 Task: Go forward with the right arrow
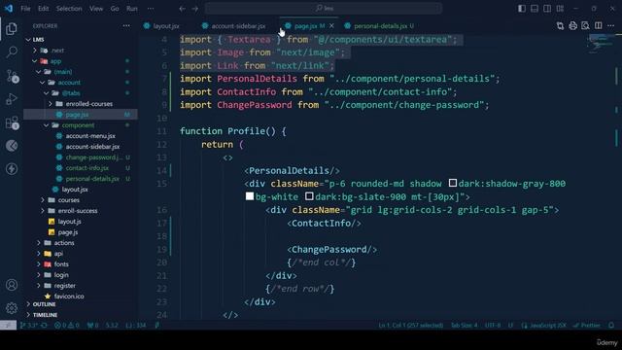194,9
